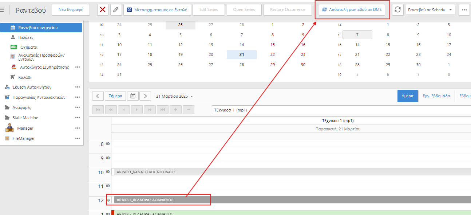Click the next-page resource navigation button
471x215 pixels.
(150, 110)
